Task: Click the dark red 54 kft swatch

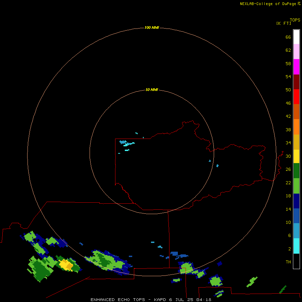Action: coord(296,82)
